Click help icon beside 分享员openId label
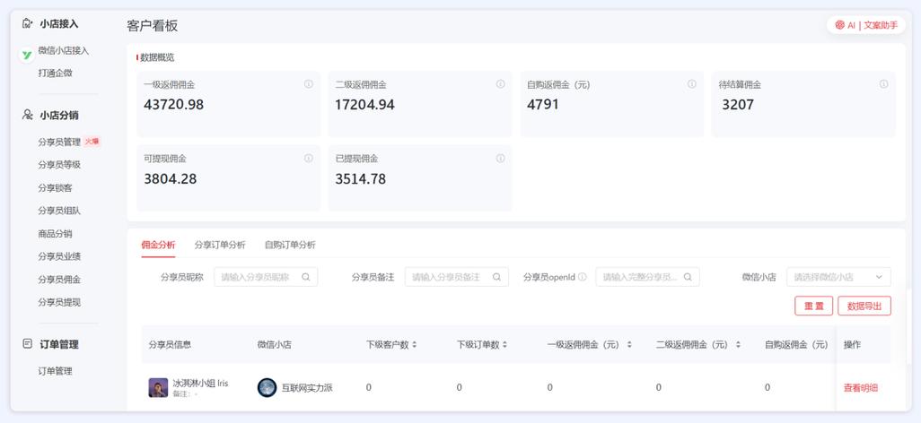The height and width of the screenshot is (423, 921). pos(582,277)
